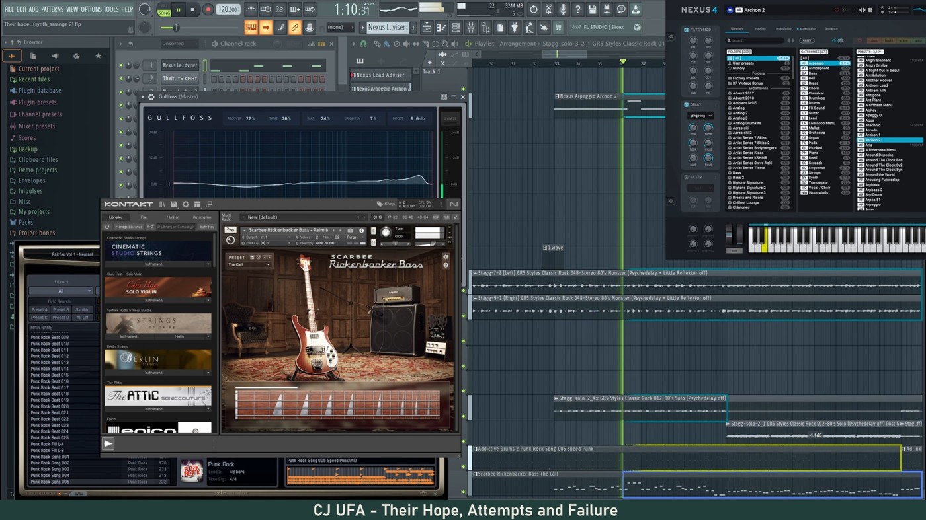Toggle channel 1 mute LED in Channel rack

(x=121, y=65)
